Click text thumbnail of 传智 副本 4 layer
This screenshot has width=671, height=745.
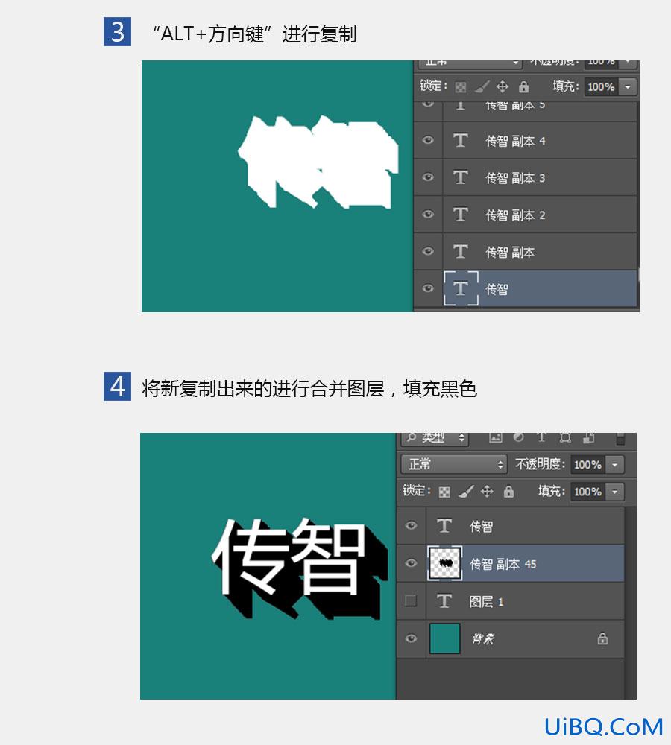460,140
